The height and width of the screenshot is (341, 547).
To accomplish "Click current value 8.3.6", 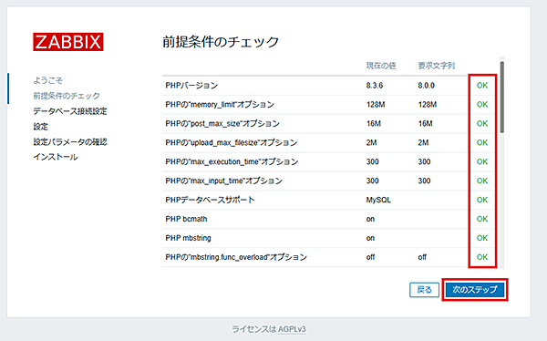I will pyautogui.click(x=375, y=86).
